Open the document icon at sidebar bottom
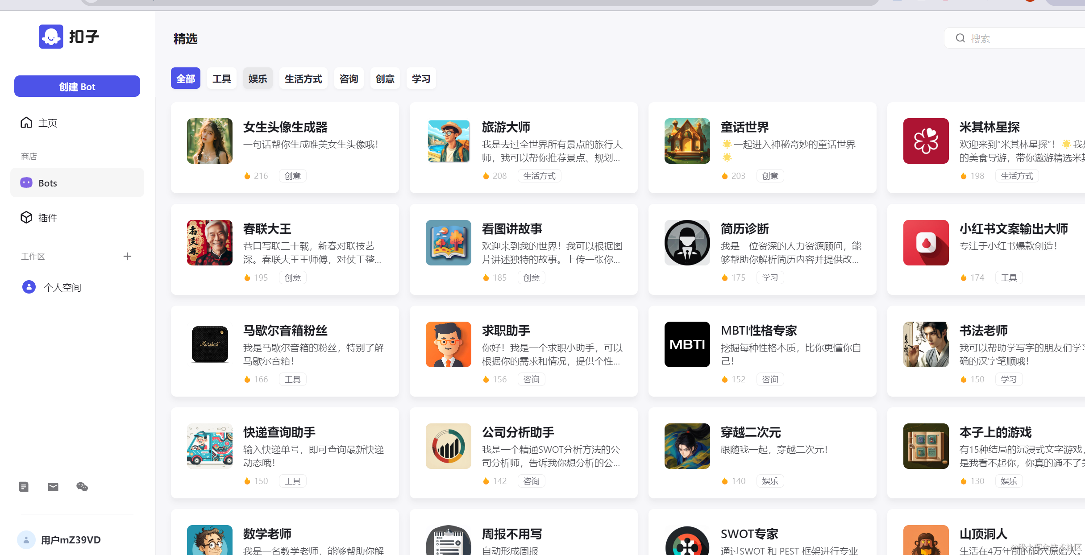1085x555 pixels. (x=24, y=487)
